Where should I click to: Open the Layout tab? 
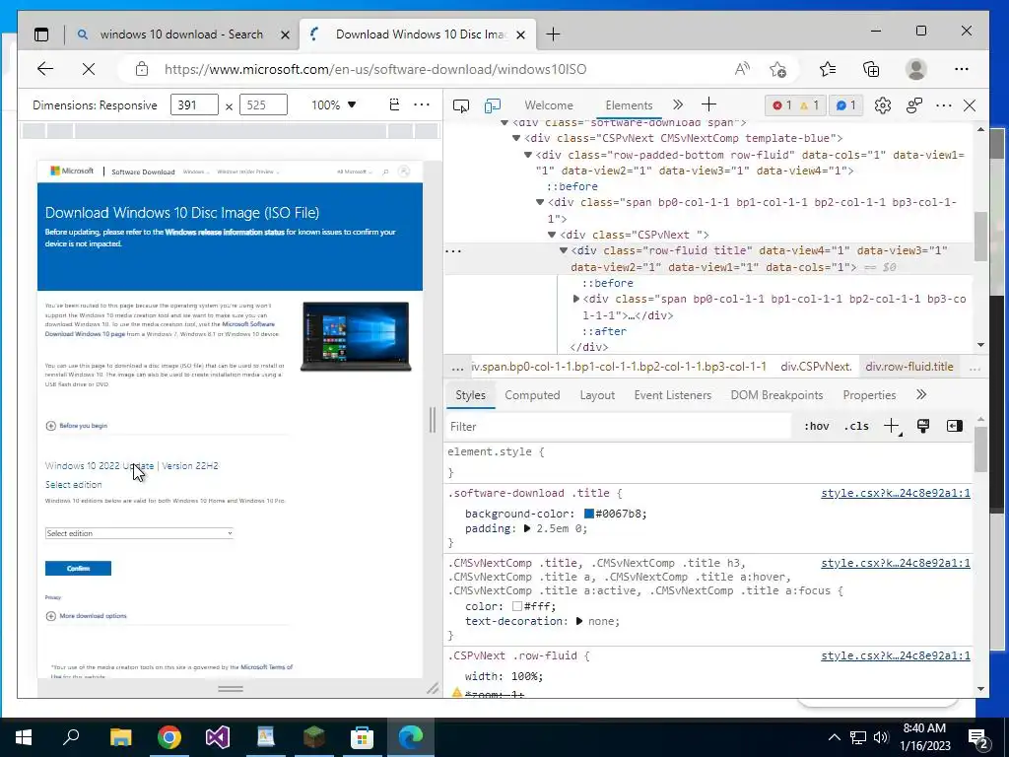597,395
